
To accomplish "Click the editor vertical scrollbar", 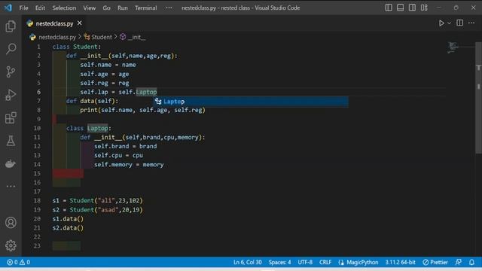I will (479, 98).
